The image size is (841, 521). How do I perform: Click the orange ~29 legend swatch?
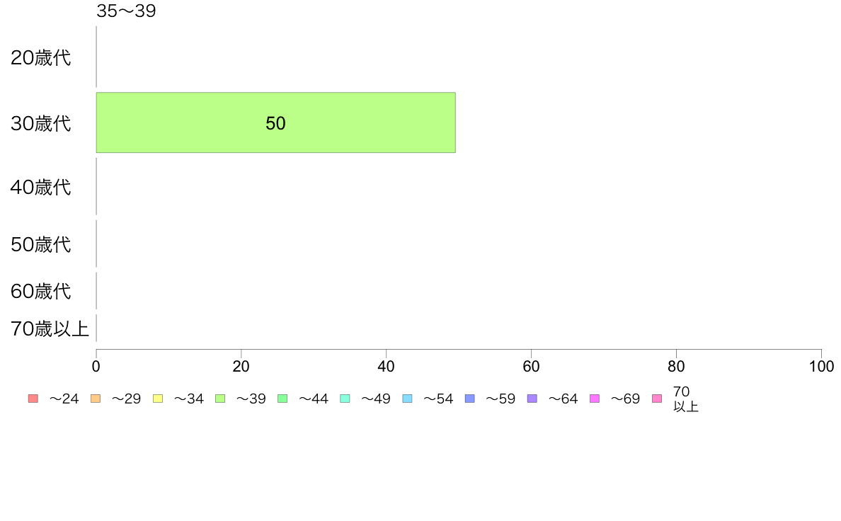tap(96, 399)
